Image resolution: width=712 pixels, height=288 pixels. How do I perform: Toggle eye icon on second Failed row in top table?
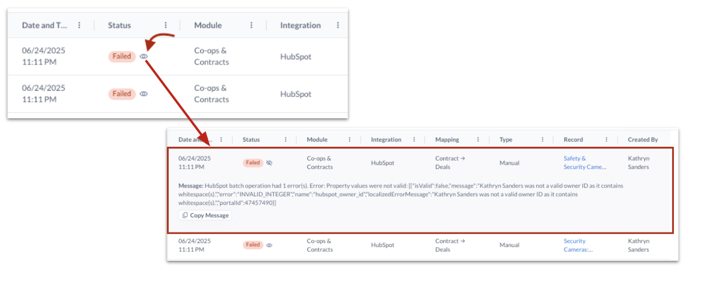[x=144, y=94]
